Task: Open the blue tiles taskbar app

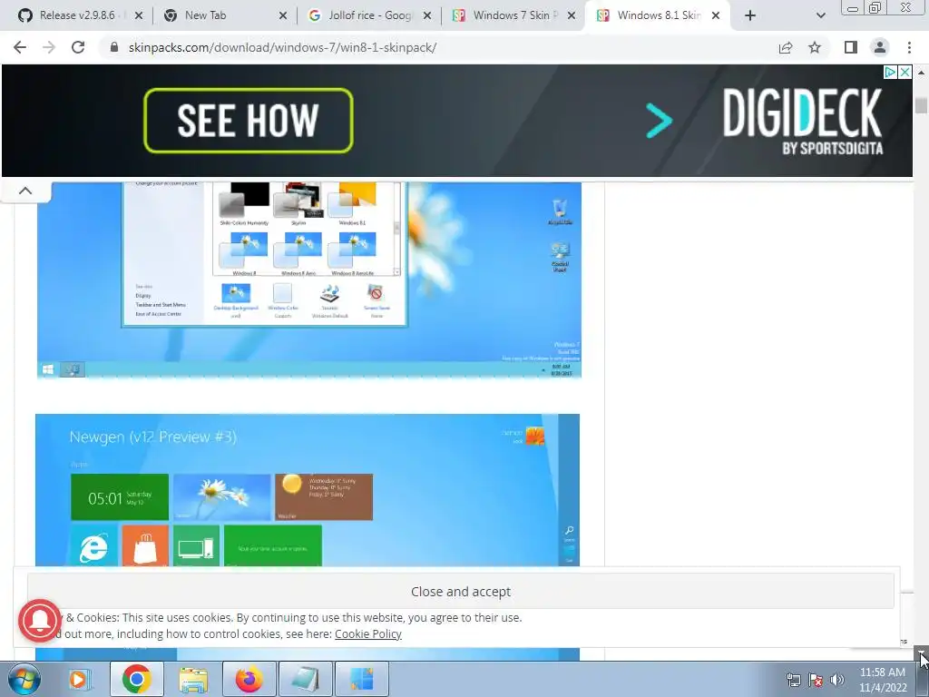Action: tap(362, 679)
